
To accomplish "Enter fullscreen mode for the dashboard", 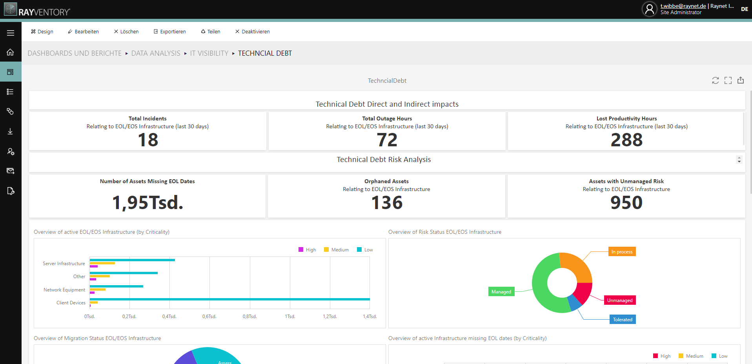I will pos(728,80).
